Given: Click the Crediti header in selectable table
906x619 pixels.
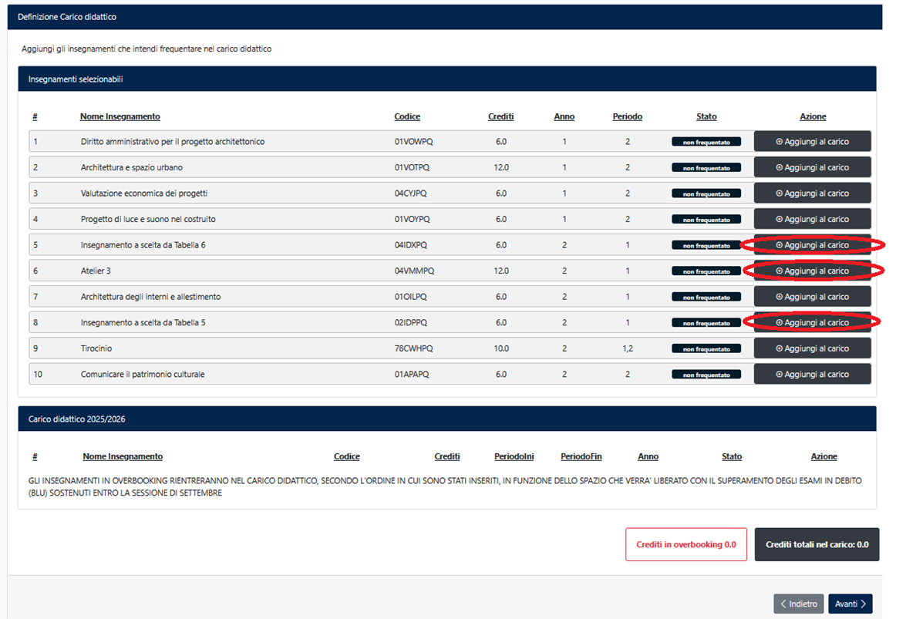Looking at the screenshot, I should [x=500, y=116].
